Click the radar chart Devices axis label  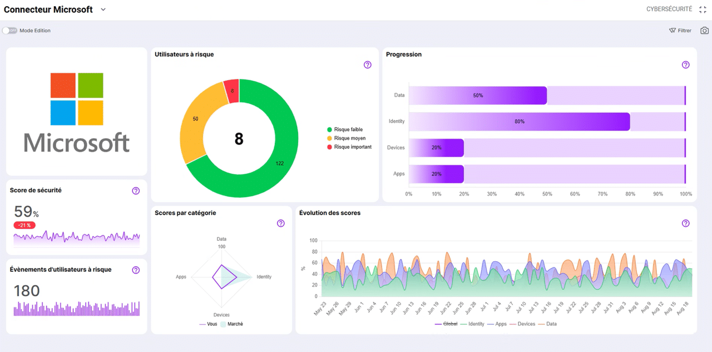point(221,315)
